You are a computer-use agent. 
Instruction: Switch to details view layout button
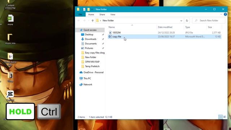click(x=221, y=117)
